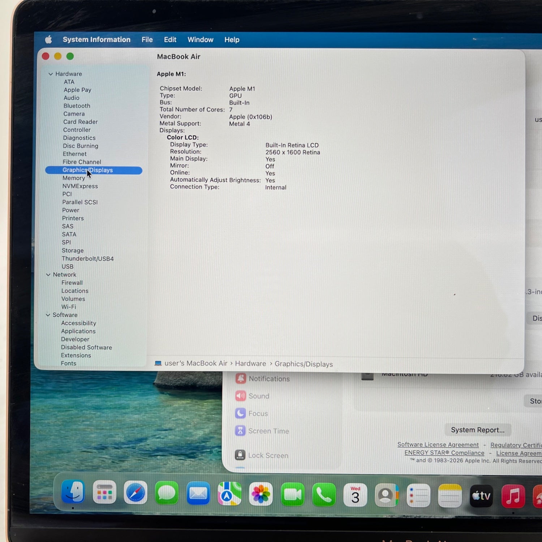Open Music app in the Dock
Viewport: 542px width, 542px height.
513,496
